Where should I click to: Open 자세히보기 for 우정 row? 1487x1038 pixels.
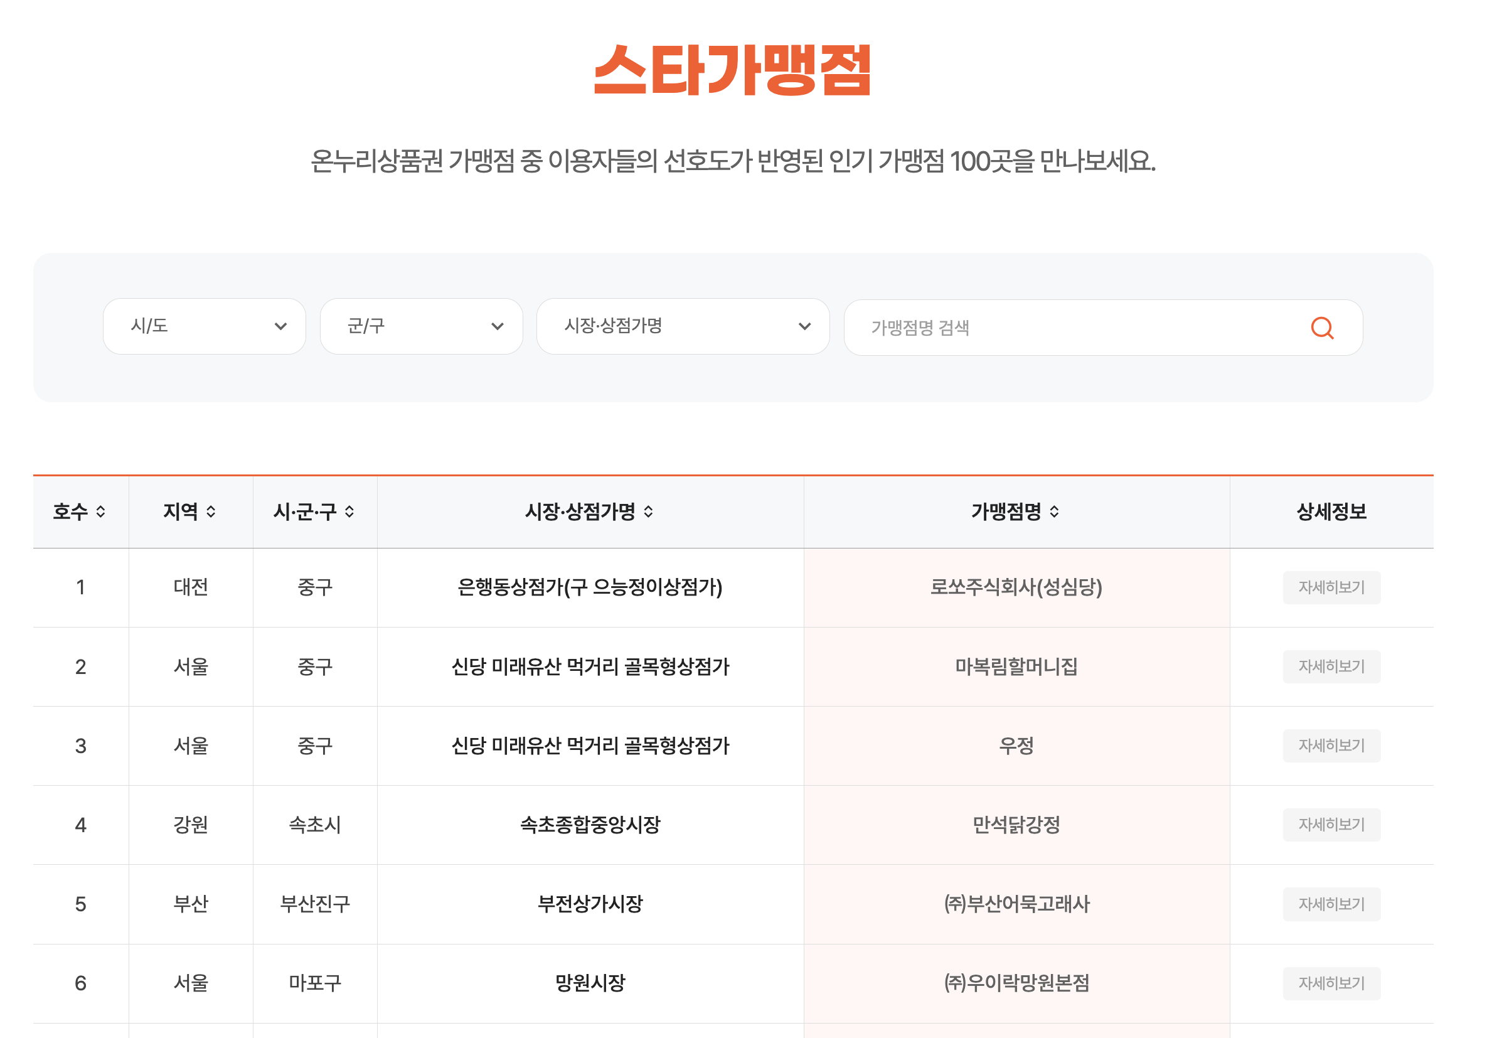[1331, 746]
